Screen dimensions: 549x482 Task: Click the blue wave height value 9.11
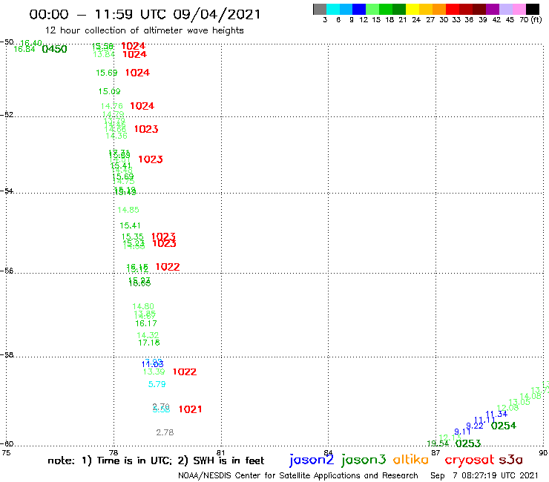(462, 432)
